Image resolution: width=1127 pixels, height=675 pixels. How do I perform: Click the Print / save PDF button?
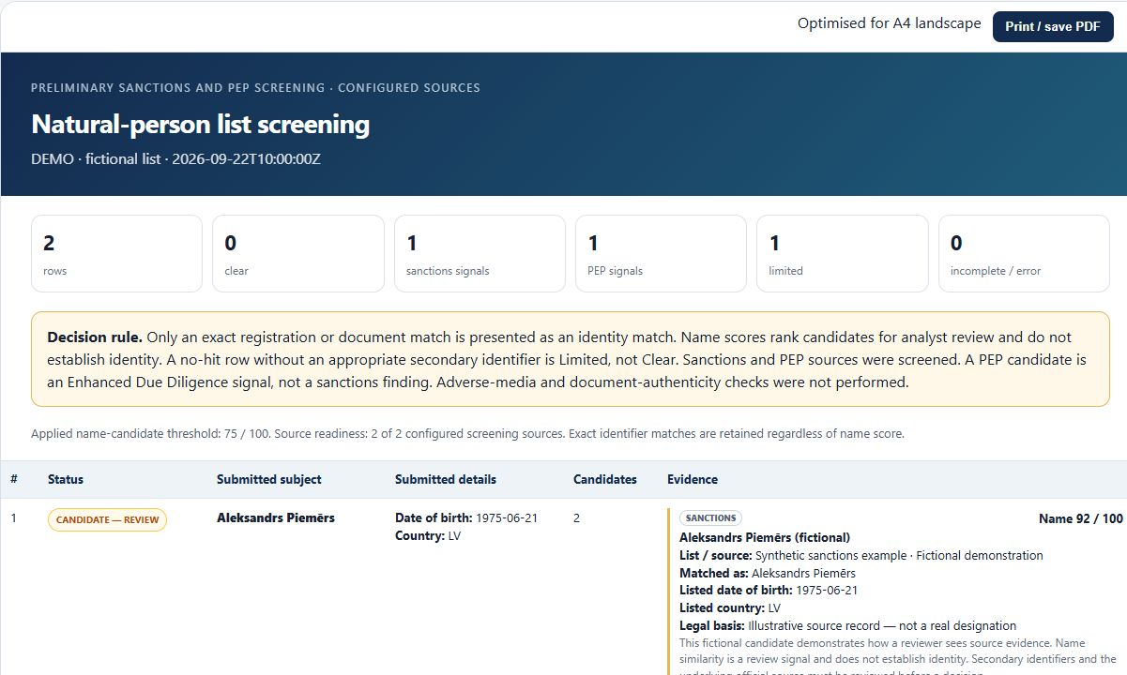[1053, 26]
